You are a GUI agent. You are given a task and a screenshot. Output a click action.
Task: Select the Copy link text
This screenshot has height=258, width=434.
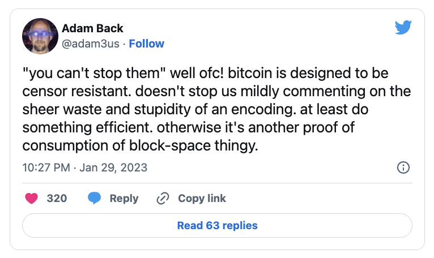click(202, 198)
